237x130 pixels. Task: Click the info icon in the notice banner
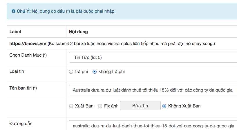(x=14, y=11)
